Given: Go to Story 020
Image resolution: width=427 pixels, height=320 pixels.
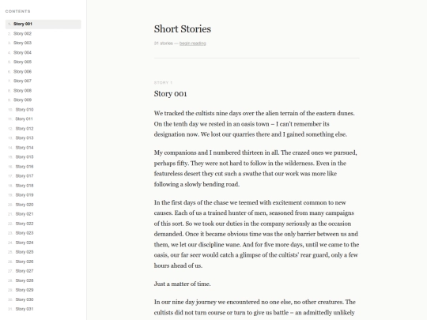Looking at the screenshot, I should tap(43, 205).
